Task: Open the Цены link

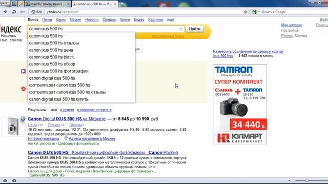Action: [32, 125]
